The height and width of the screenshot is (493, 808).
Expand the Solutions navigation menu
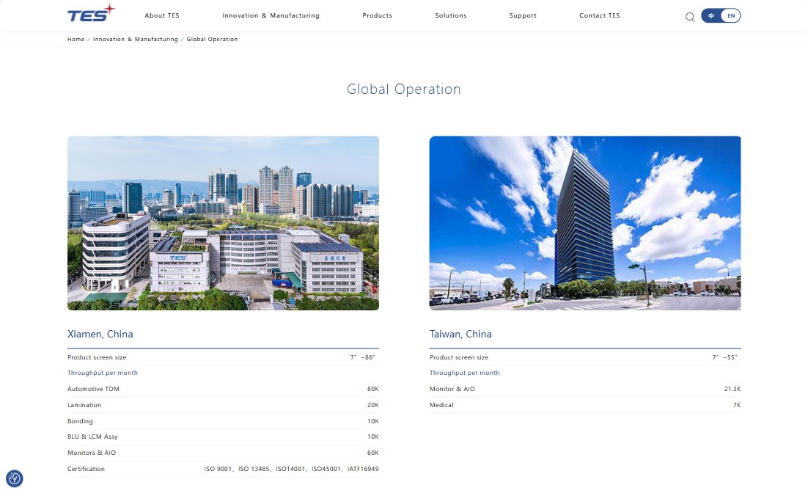pyautogui.click(x=450, y=15)
